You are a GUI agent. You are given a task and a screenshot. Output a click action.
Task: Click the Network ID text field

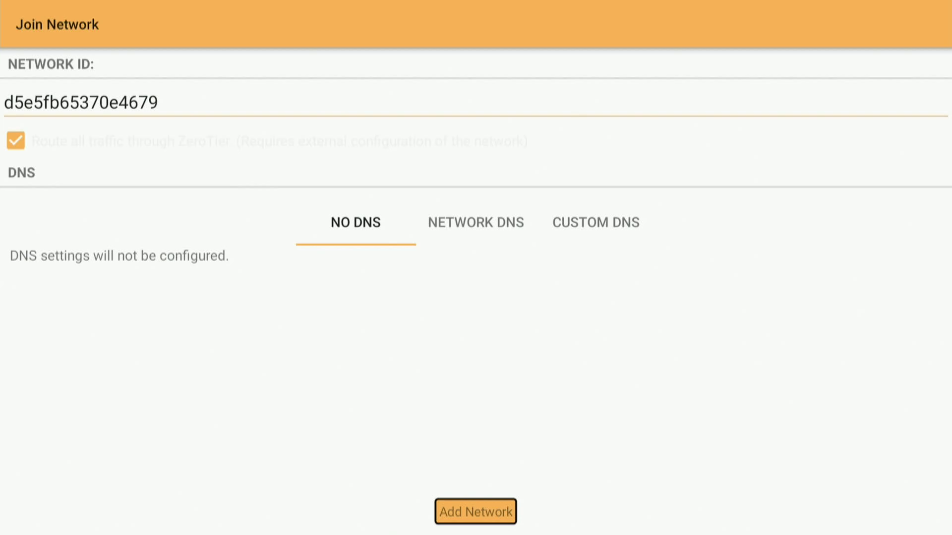476,103
